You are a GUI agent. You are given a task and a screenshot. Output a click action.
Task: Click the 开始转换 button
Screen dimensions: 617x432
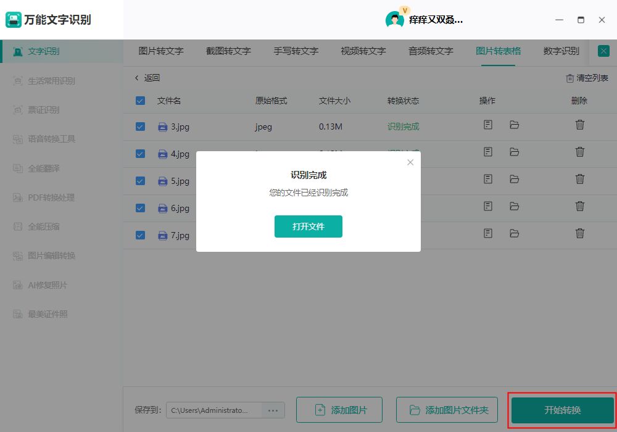click(562, 410)
